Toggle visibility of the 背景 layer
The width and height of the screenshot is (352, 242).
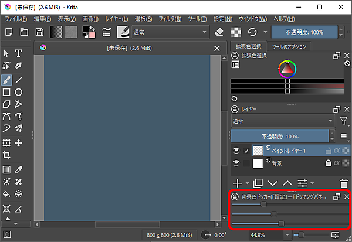click(235, 164)
